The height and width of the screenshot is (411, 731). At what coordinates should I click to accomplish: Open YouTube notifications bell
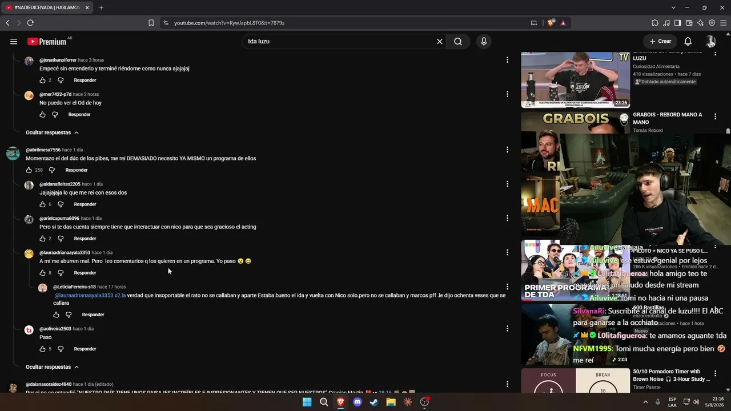pos(688,41)
